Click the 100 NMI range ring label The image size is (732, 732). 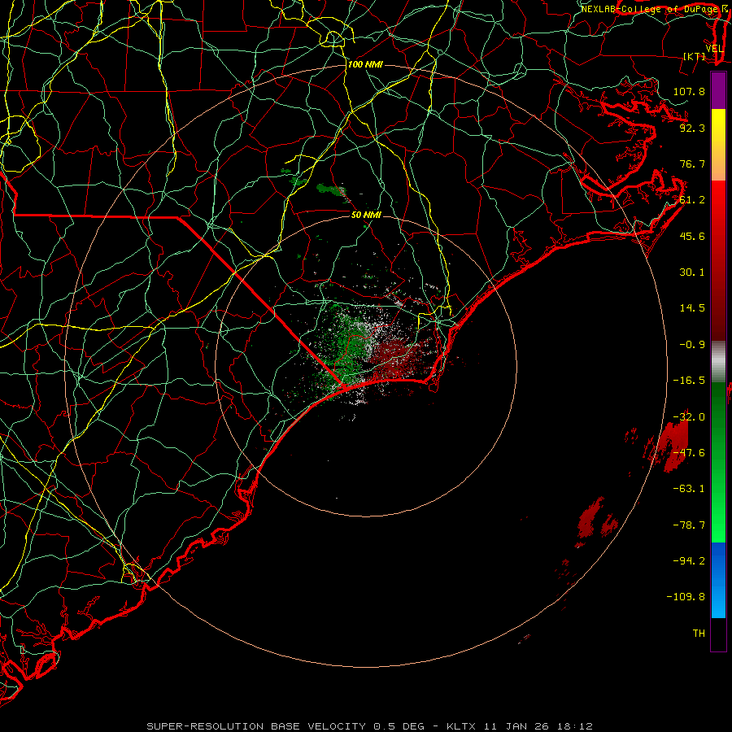(365, 64)
